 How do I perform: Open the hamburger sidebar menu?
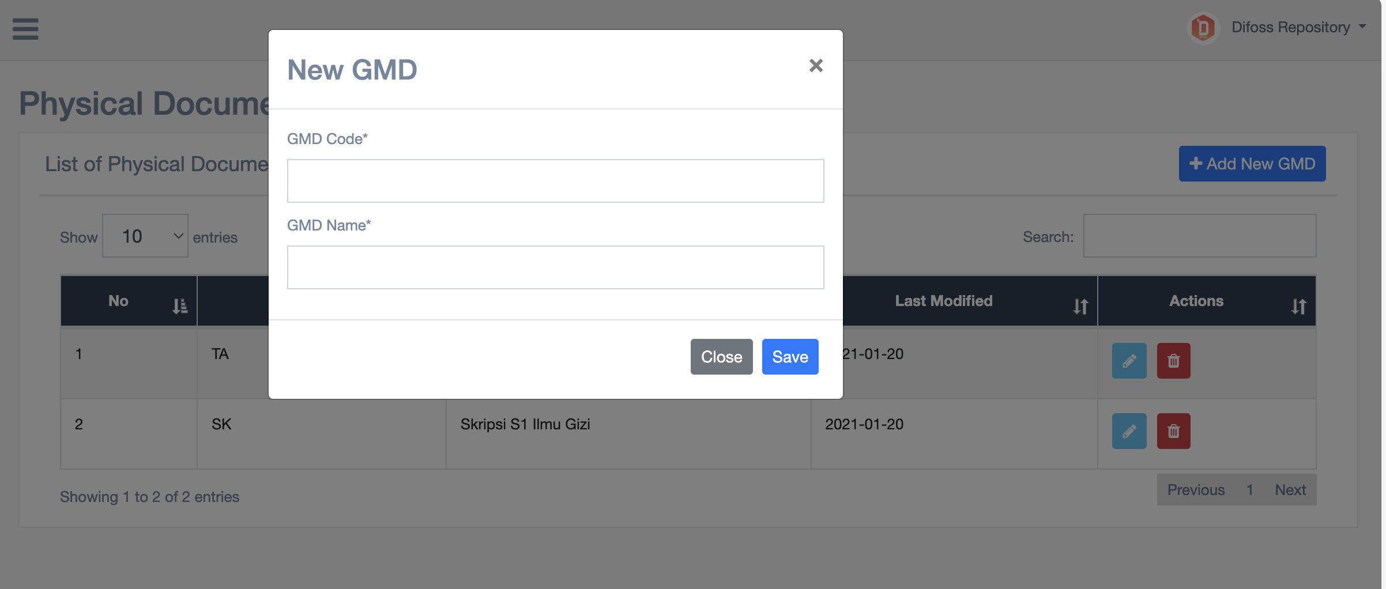pyautogui.click(x=25, y=29)
